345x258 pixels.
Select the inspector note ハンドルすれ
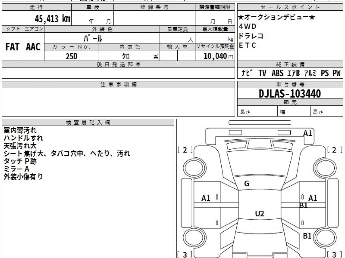point(23,138)
